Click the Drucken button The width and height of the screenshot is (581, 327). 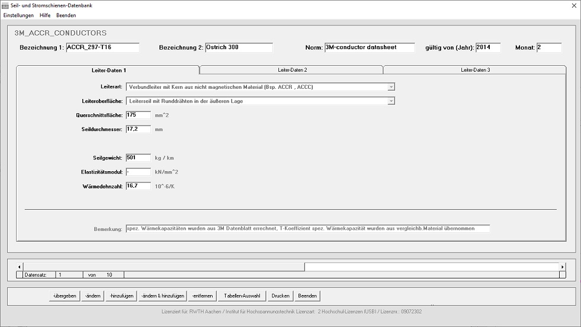280,296
